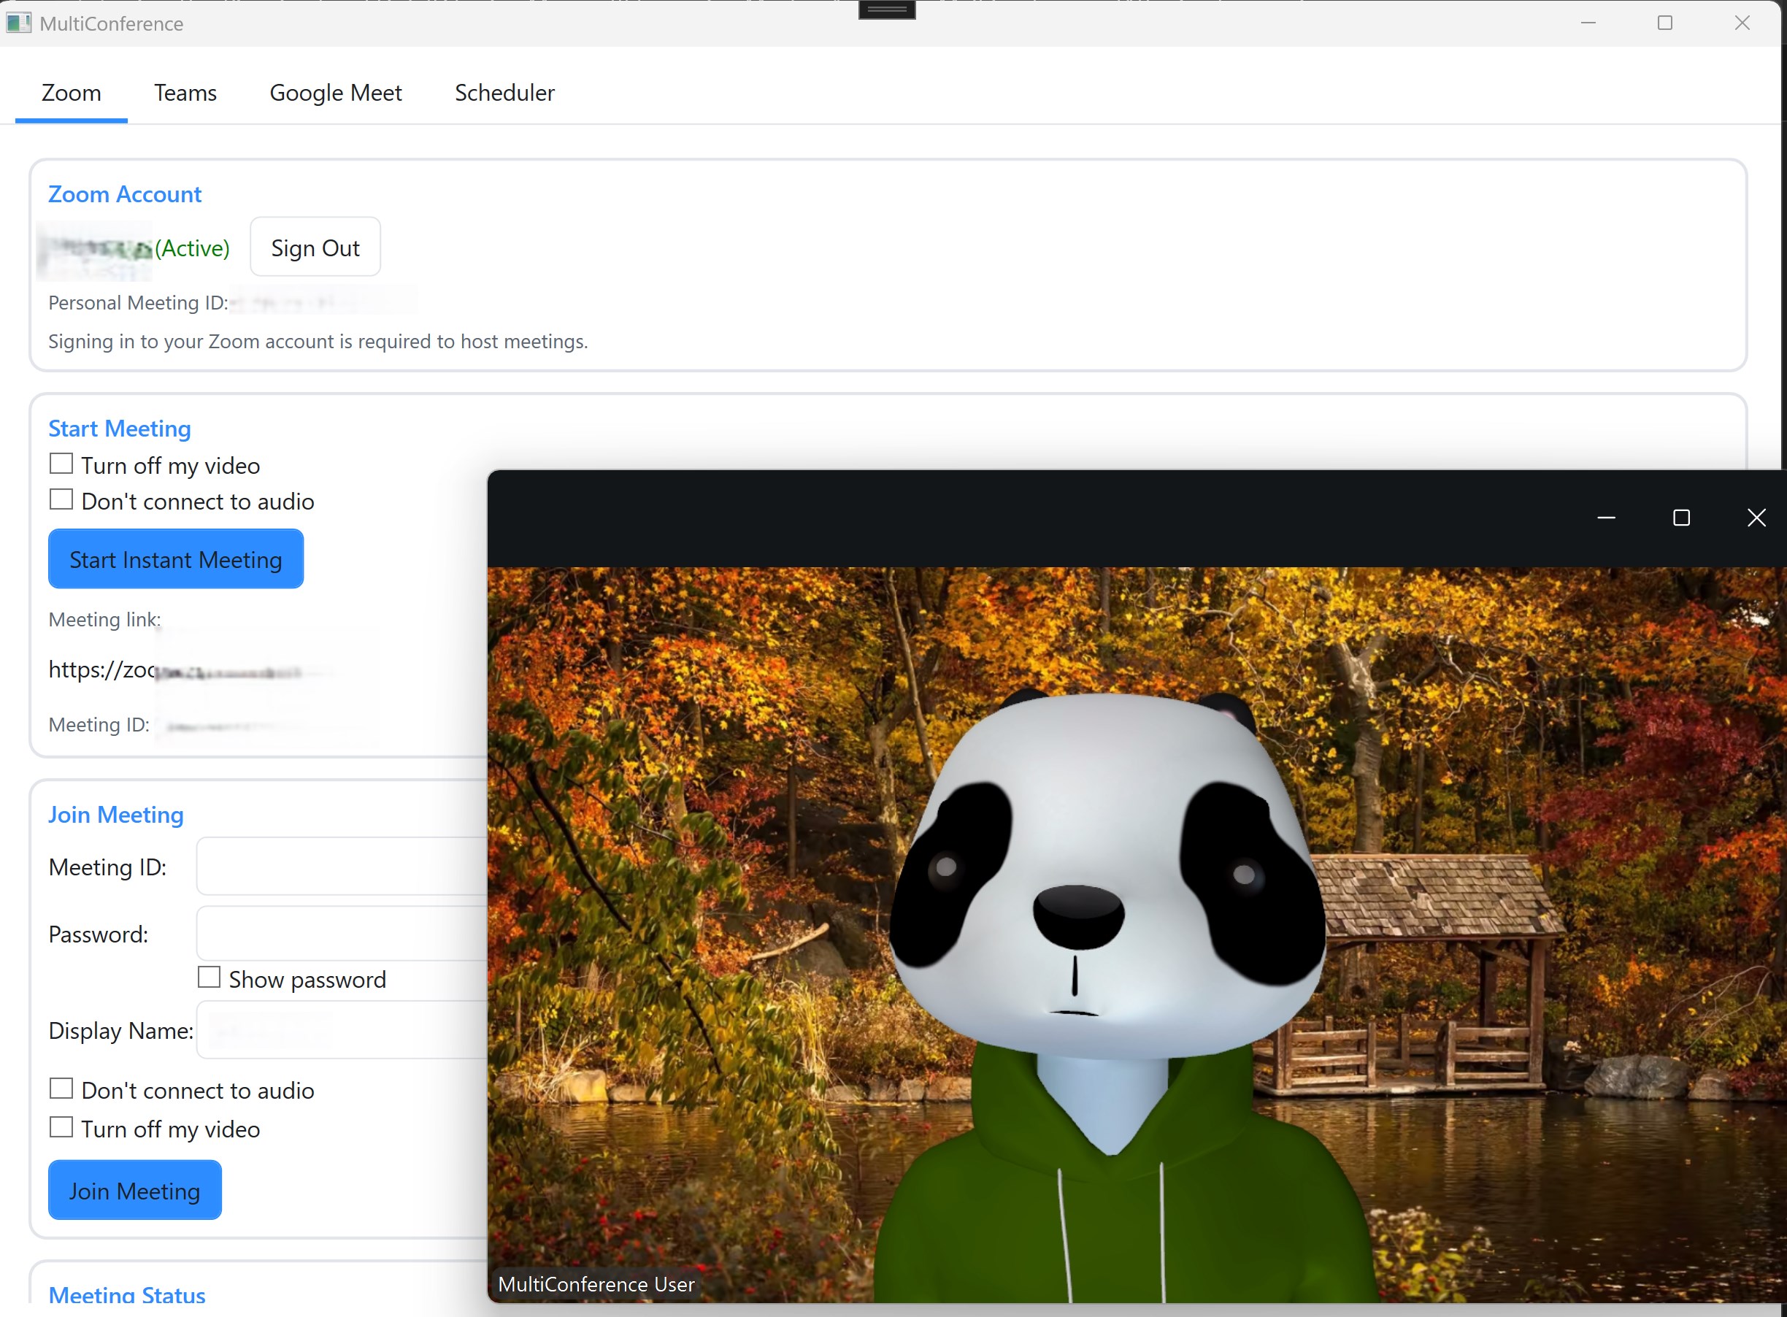1787x1317 pixels.
Task: Click into the Password input field
Action: (x=342, y=934)
